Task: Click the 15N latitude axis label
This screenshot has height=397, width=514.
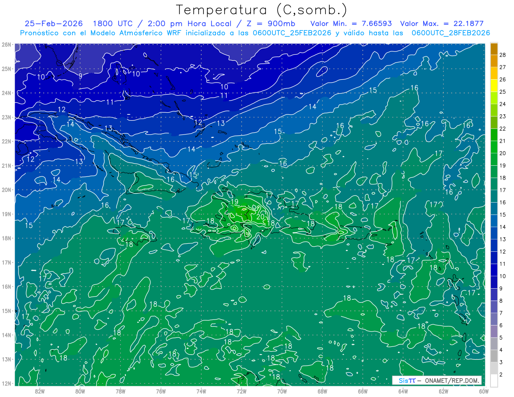Action: [6, 310]
